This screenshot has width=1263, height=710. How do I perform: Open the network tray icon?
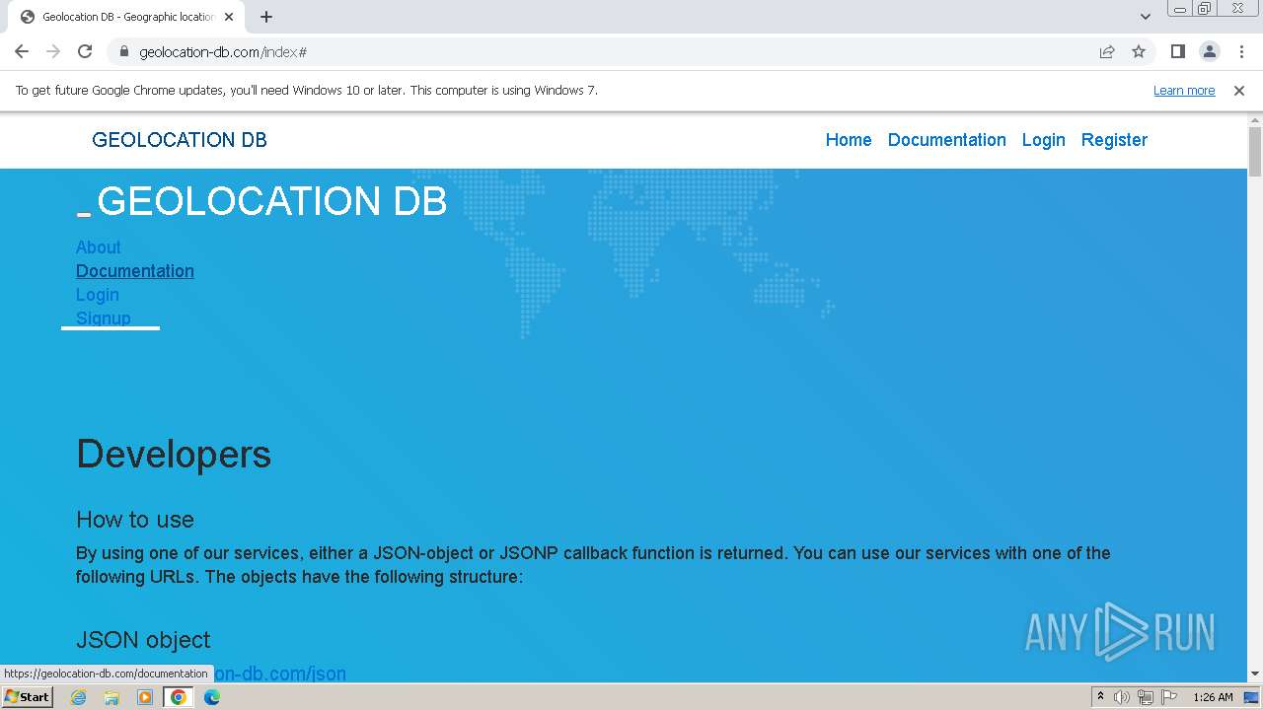pyautogui.click(x=1146, y=697)
